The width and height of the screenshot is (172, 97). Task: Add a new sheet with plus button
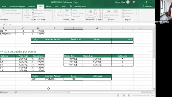(16, 92)
